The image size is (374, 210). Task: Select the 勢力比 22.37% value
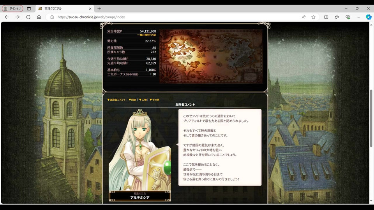[150, 41]
